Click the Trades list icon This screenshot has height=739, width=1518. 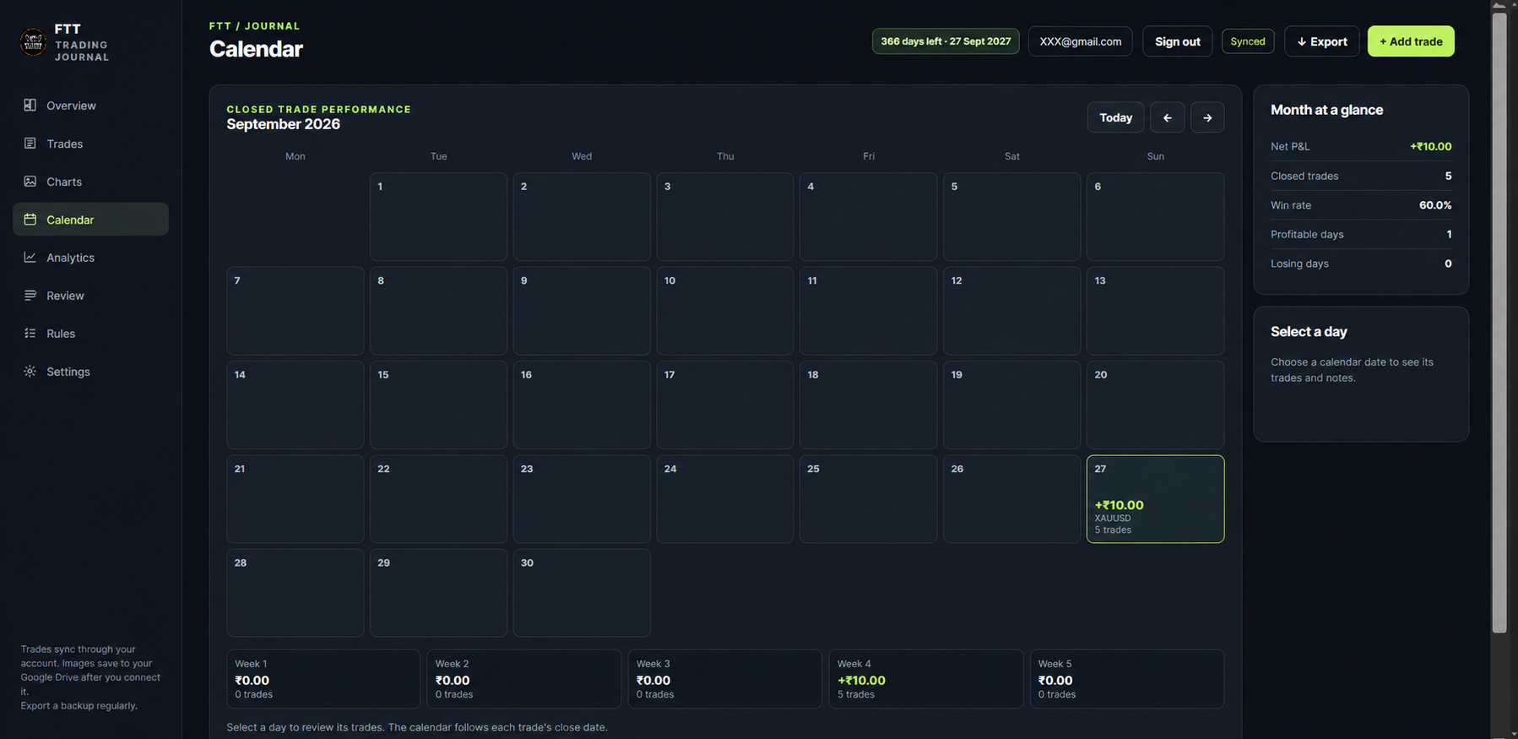pyautogui.click(x=30, y=144)
